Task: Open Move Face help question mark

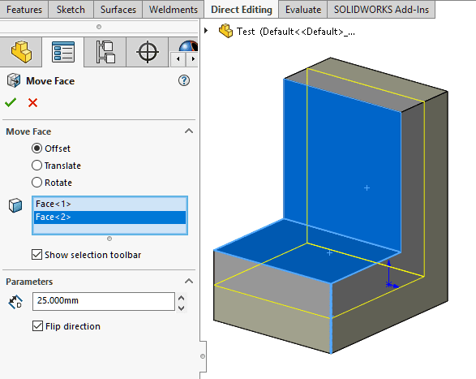Action: coord(184,80)
